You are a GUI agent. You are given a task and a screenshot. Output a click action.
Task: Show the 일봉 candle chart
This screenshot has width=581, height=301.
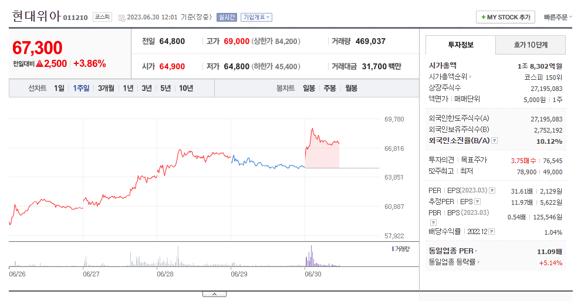(x=309, y=88)
